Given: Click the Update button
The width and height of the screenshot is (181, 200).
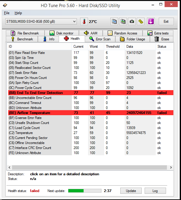Looking at the screenshot, I should click(x=131, y=191).
